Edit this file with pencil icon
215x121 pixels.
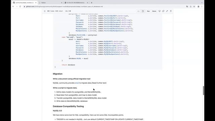[167, 11]
